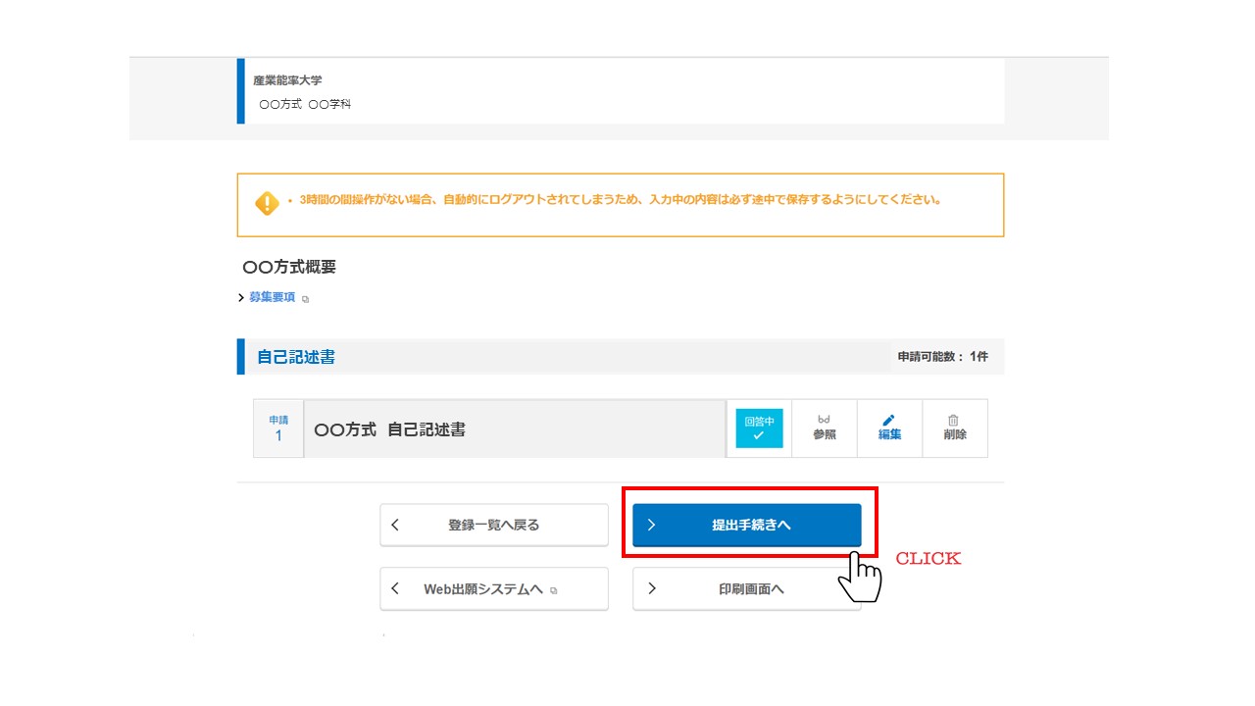Click the auto-logout warning message text
1255x706 pixels.
(621, 200)
